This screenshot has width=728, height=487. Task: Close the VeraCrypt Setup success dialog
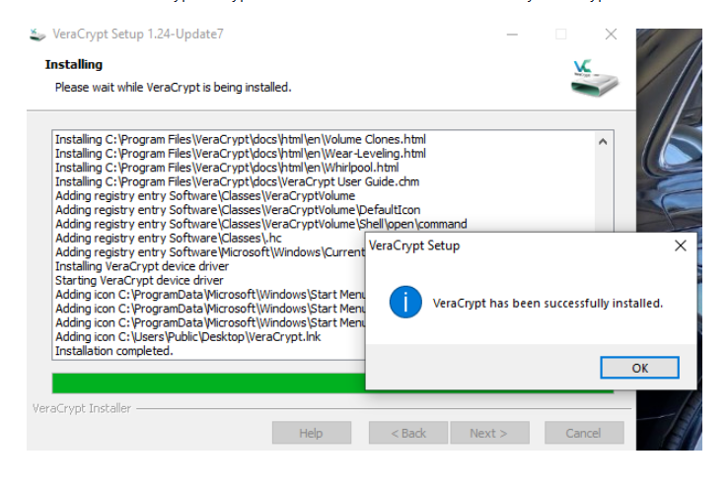[x=681, y=245]
